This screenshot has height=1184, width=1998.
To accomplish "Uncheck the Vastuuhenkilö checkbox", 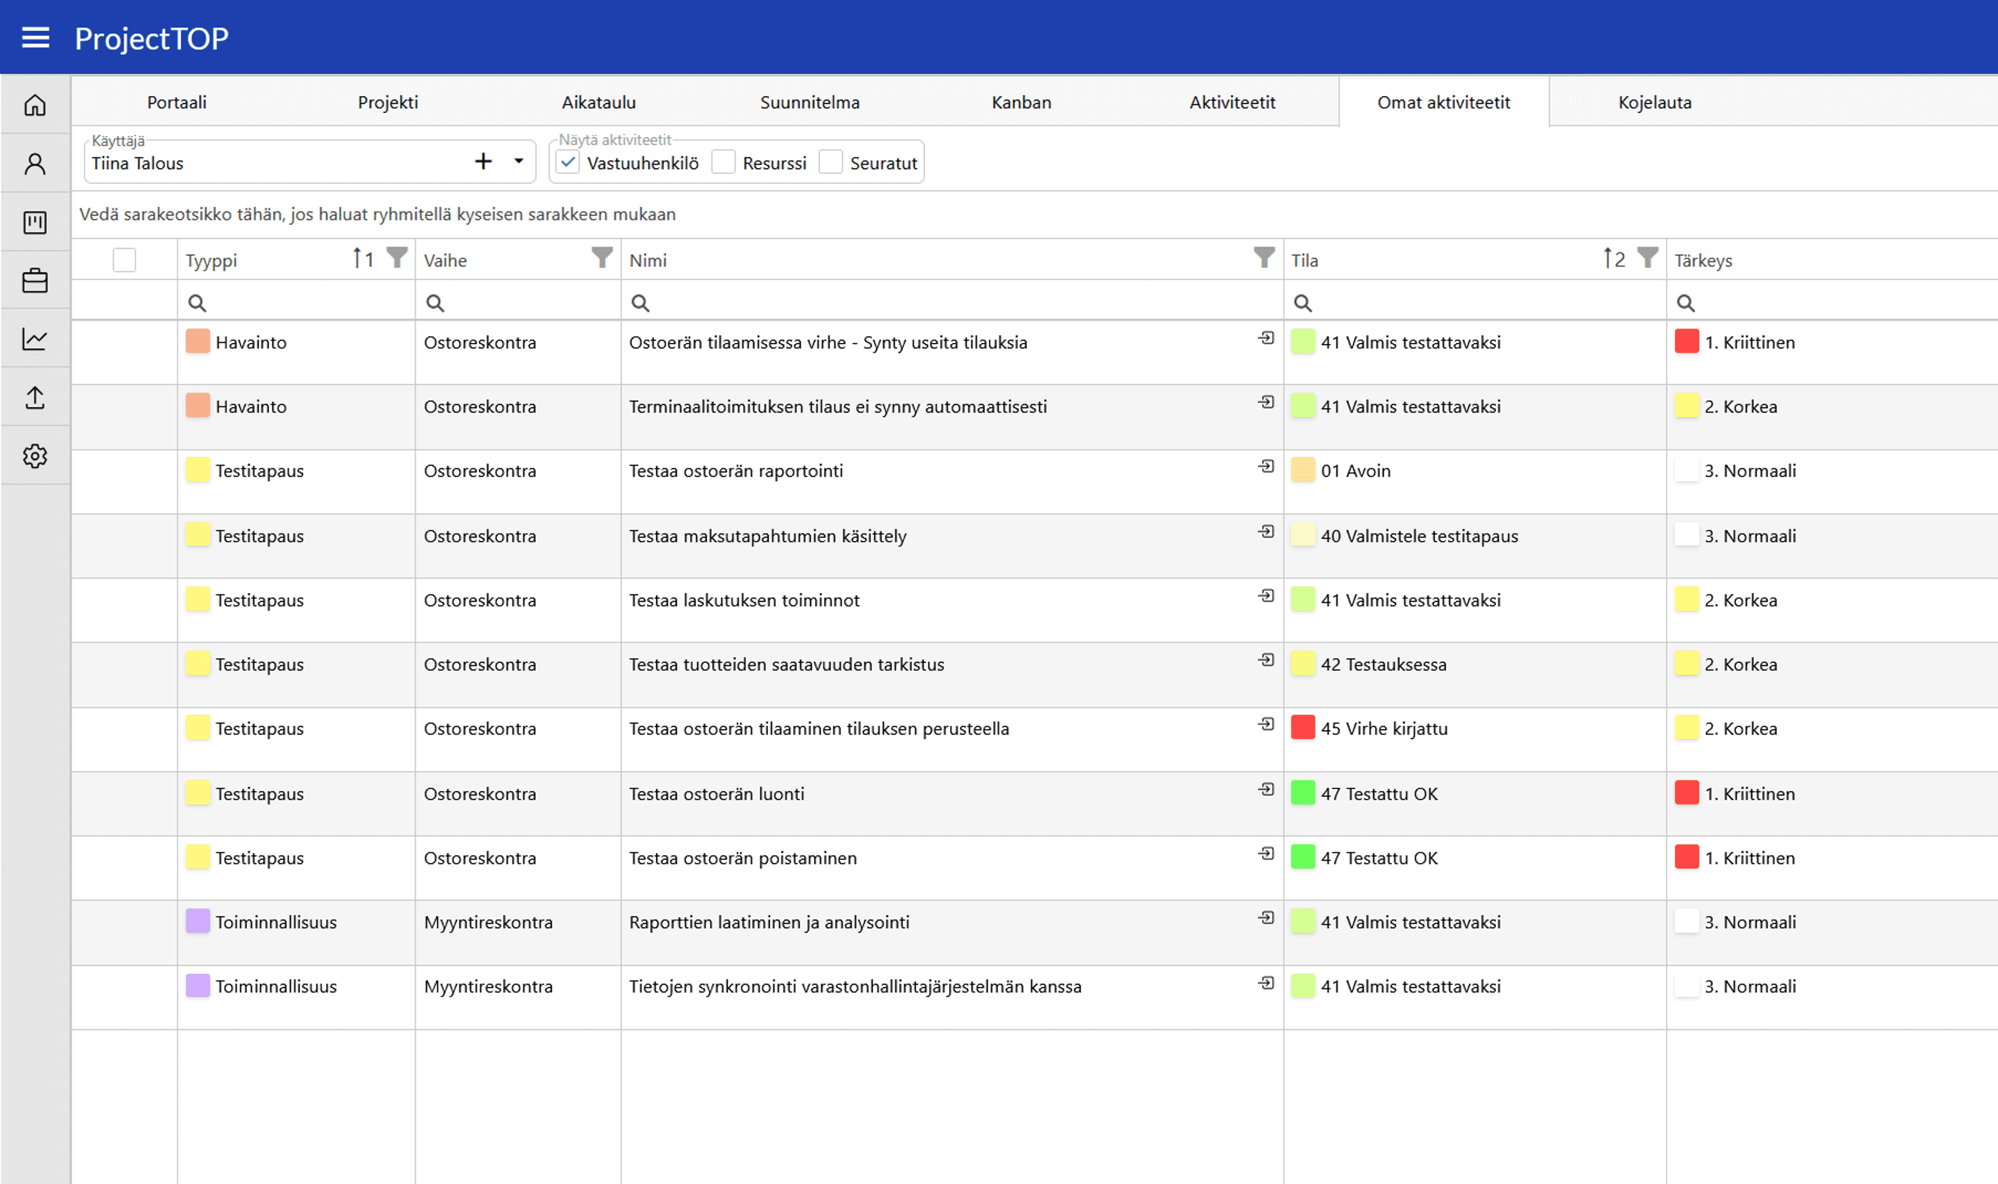I will pyautogui.click(x=568, y=163).
